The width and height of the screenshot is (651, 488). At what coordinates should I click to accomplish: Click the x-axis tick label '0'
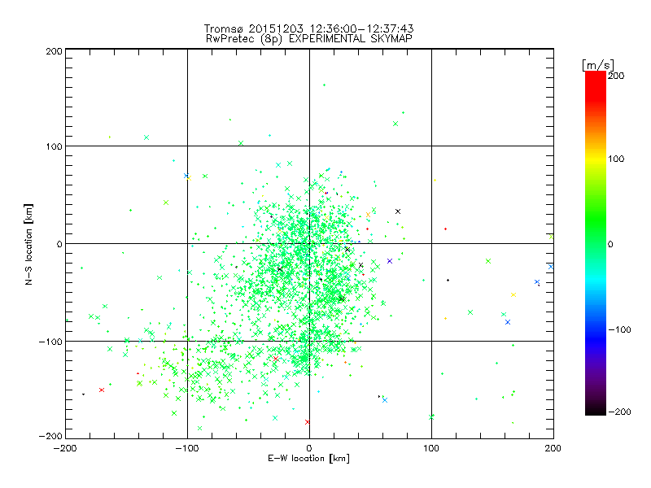coord(309,448)
